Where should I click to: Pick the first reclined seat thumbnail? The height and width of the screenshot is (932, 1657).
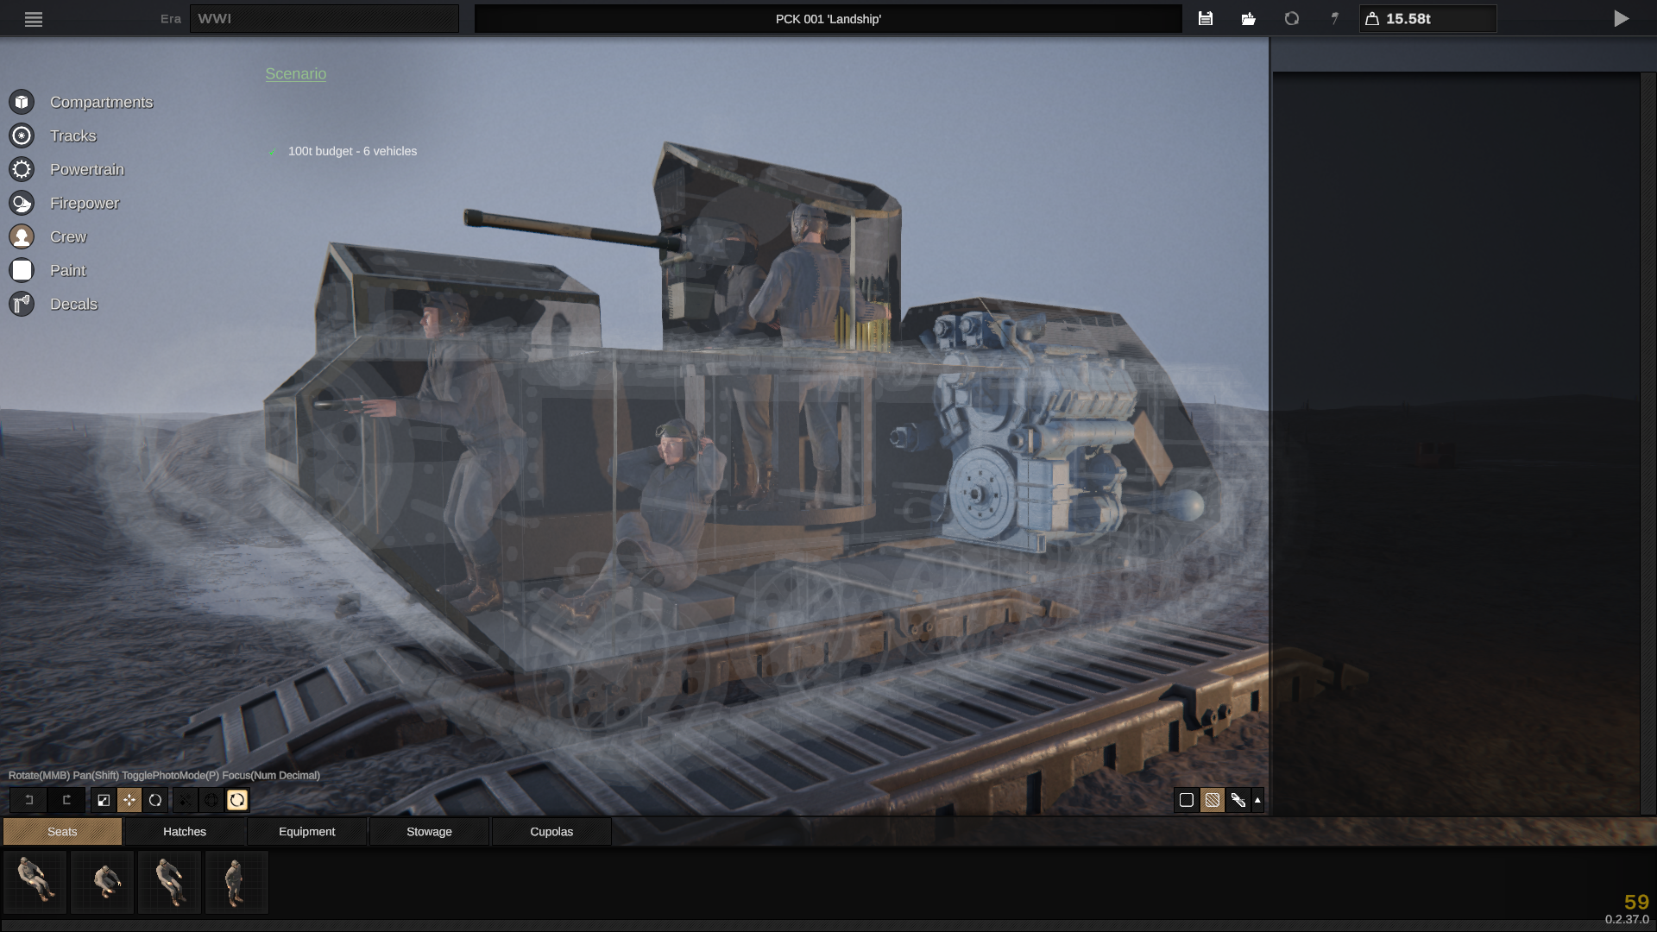[35, 882]
